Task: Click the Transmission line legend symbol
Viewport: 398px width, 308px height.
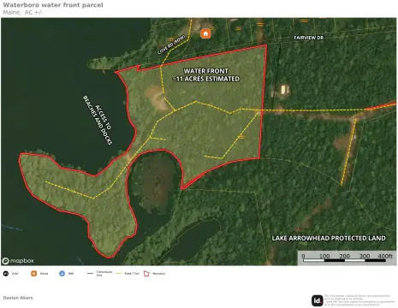Action: (x=90, y=274)
